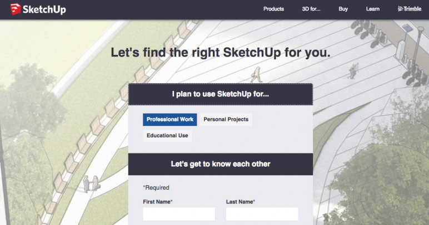Click the Trimble logo in the header
This screenshot has width=429, height=225.
pos(410,9)
